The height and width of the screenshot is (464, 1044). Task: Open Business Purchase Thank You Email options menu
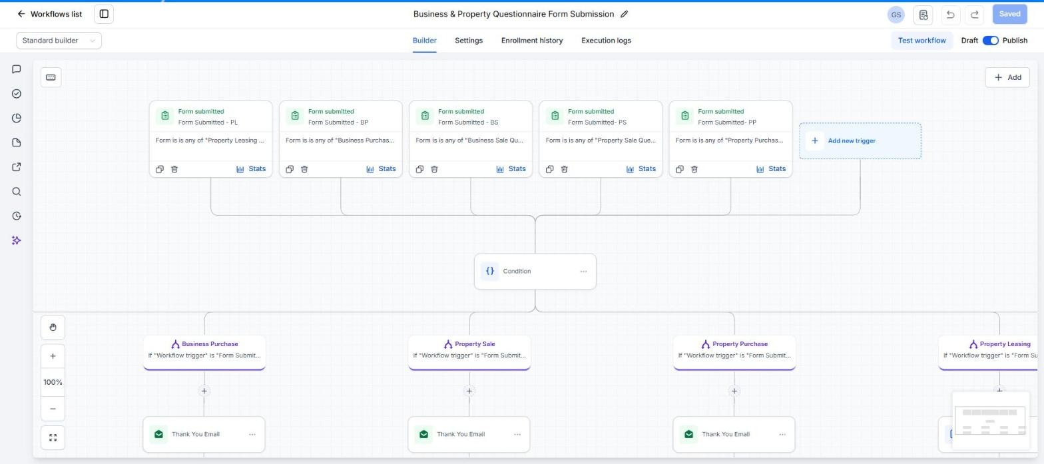point(252,435)
